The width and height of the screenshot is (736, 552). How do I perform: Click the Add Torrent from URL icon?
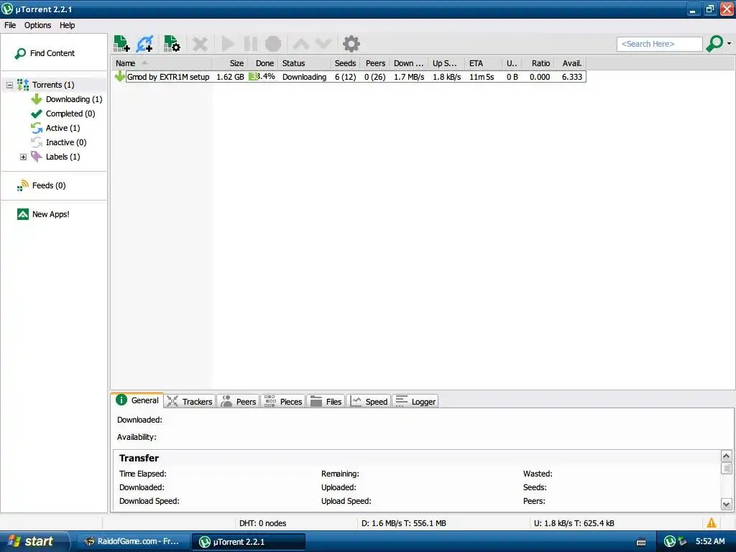point(144,44)
